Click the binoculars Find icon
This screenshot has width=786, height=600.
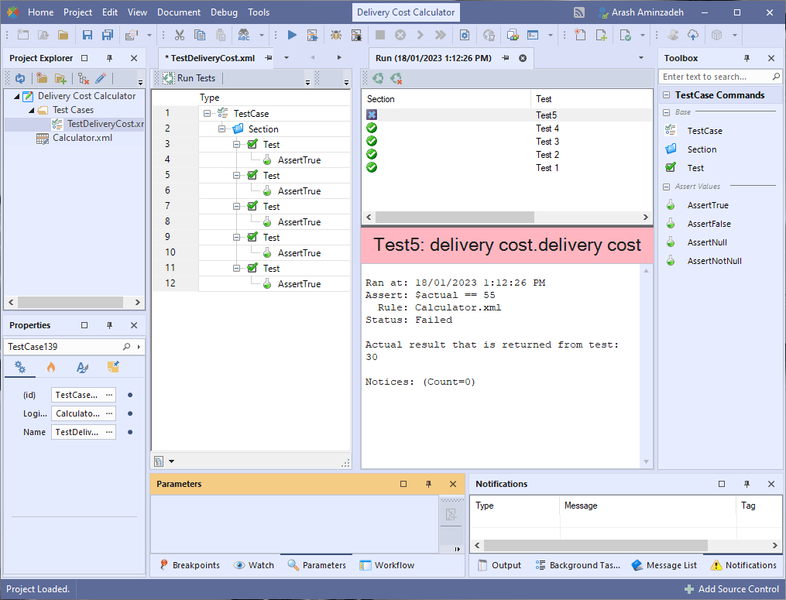coord(244,35)
